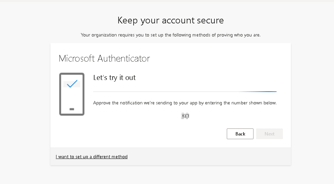Click the blue checkmark on the phone

click(x=72, y=84)
